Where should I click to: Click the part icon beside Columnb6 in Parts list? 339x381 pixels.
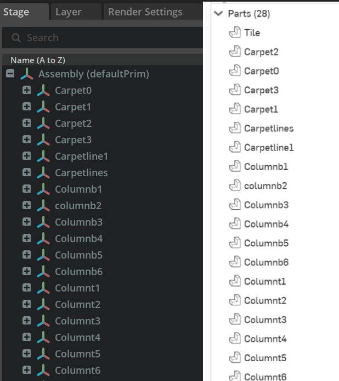pos(235,262)
